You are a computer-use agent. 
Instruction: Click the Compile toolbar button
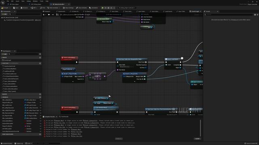(x=5, y=8)
